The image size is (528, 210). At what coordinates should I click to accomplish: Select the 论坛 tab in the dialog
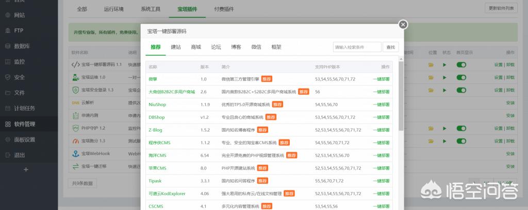(x=216, y=47)
